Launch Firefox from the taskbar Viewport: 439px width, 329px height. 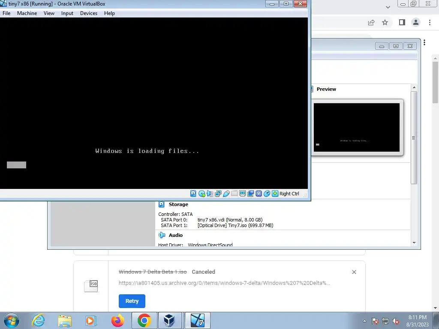coord(117,320)
